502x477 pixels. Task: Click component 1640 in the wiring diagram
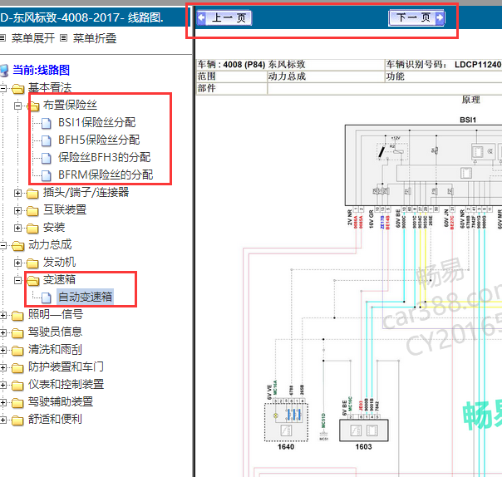pyautogui.click(x=286, y=422)
